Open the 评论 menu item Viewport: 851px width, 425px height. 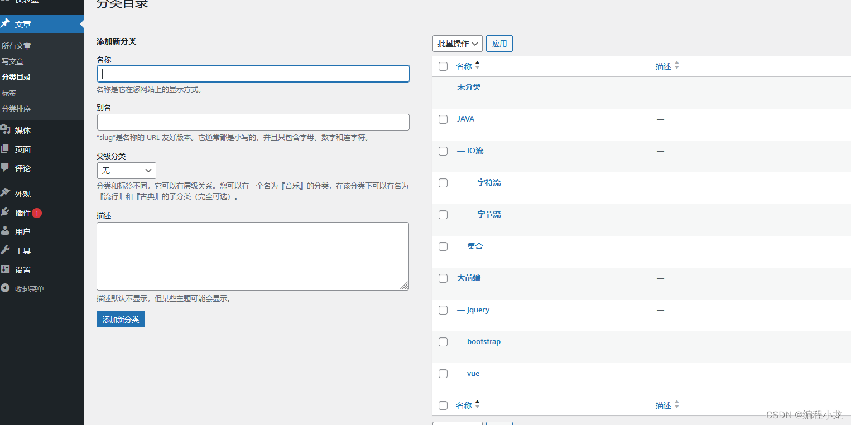coord(42,168)
